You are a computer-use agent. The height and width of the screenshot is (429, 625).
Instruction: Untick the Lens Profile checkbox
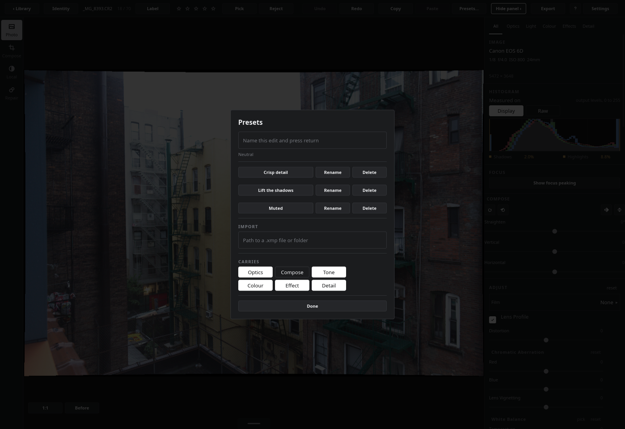click(493, 320)
